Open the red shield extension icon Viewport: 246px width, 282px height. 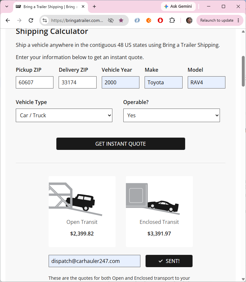(160, 20)
